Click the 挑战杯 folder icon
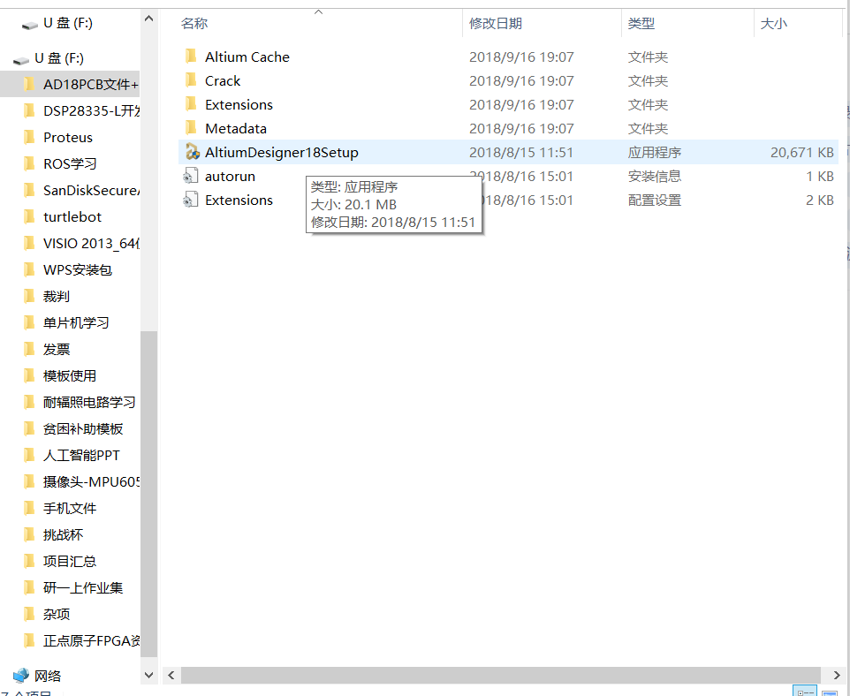The width and height of the screenshot is (850, 696). 30,534
